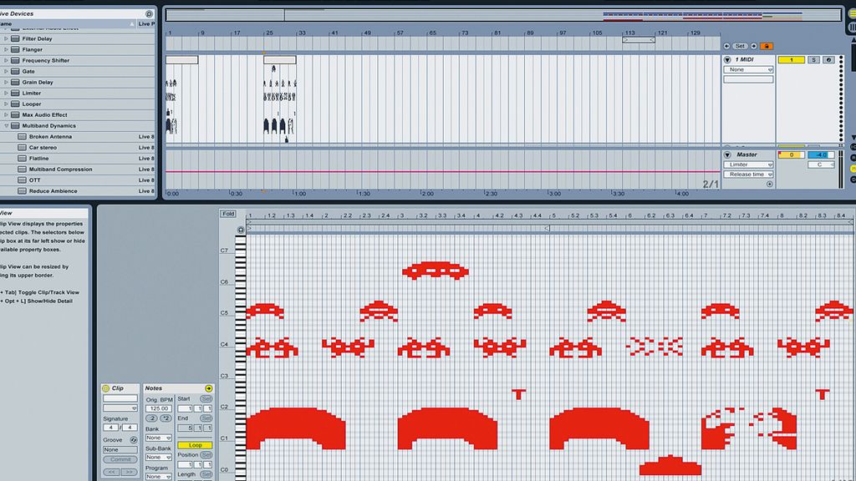Click the Set locator button

tap(740, 47)
